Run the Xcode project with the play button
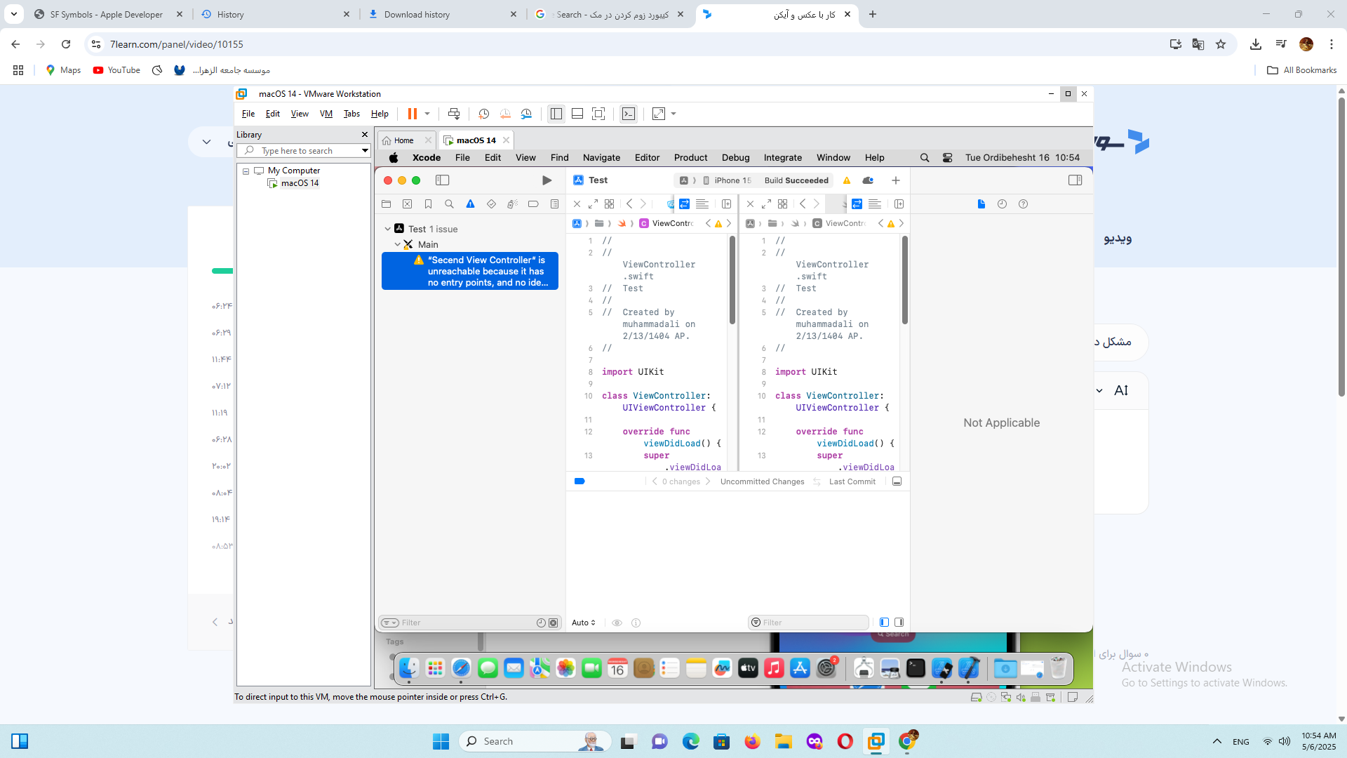Viewport: 1347px width, 758px height. [547, 180]
